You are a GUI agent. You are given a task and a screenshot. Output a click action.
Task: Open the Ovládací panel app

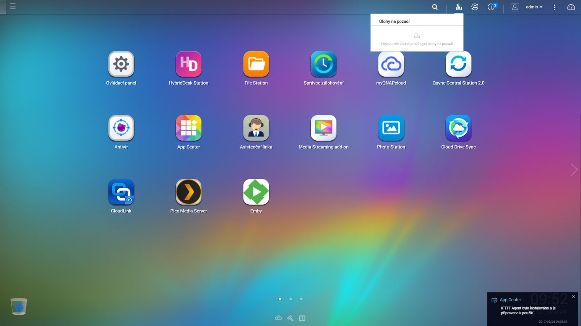121,64
